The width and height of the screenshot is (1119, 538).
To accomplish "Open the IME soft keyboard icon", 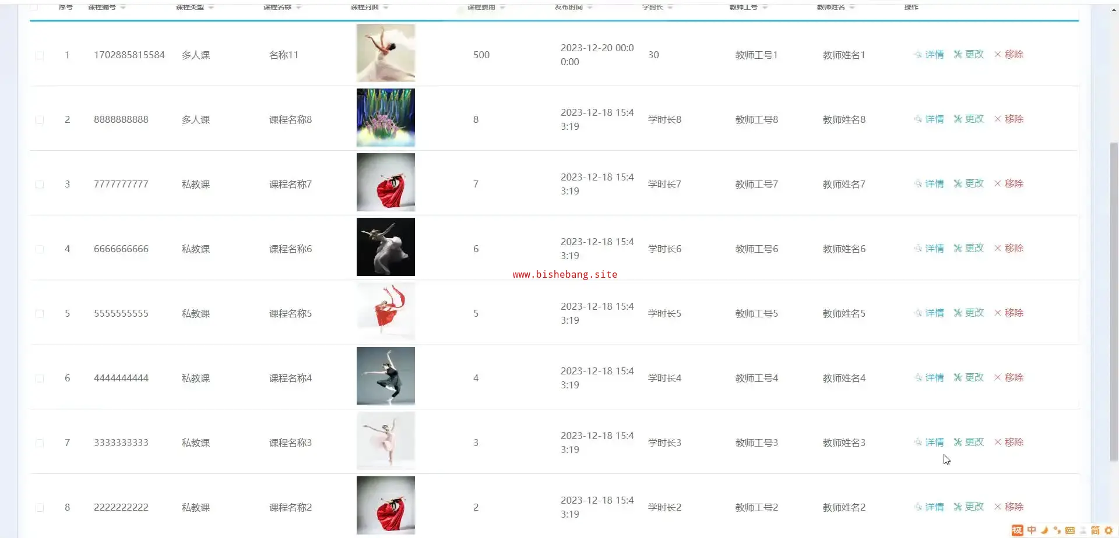I will 1069,530.
